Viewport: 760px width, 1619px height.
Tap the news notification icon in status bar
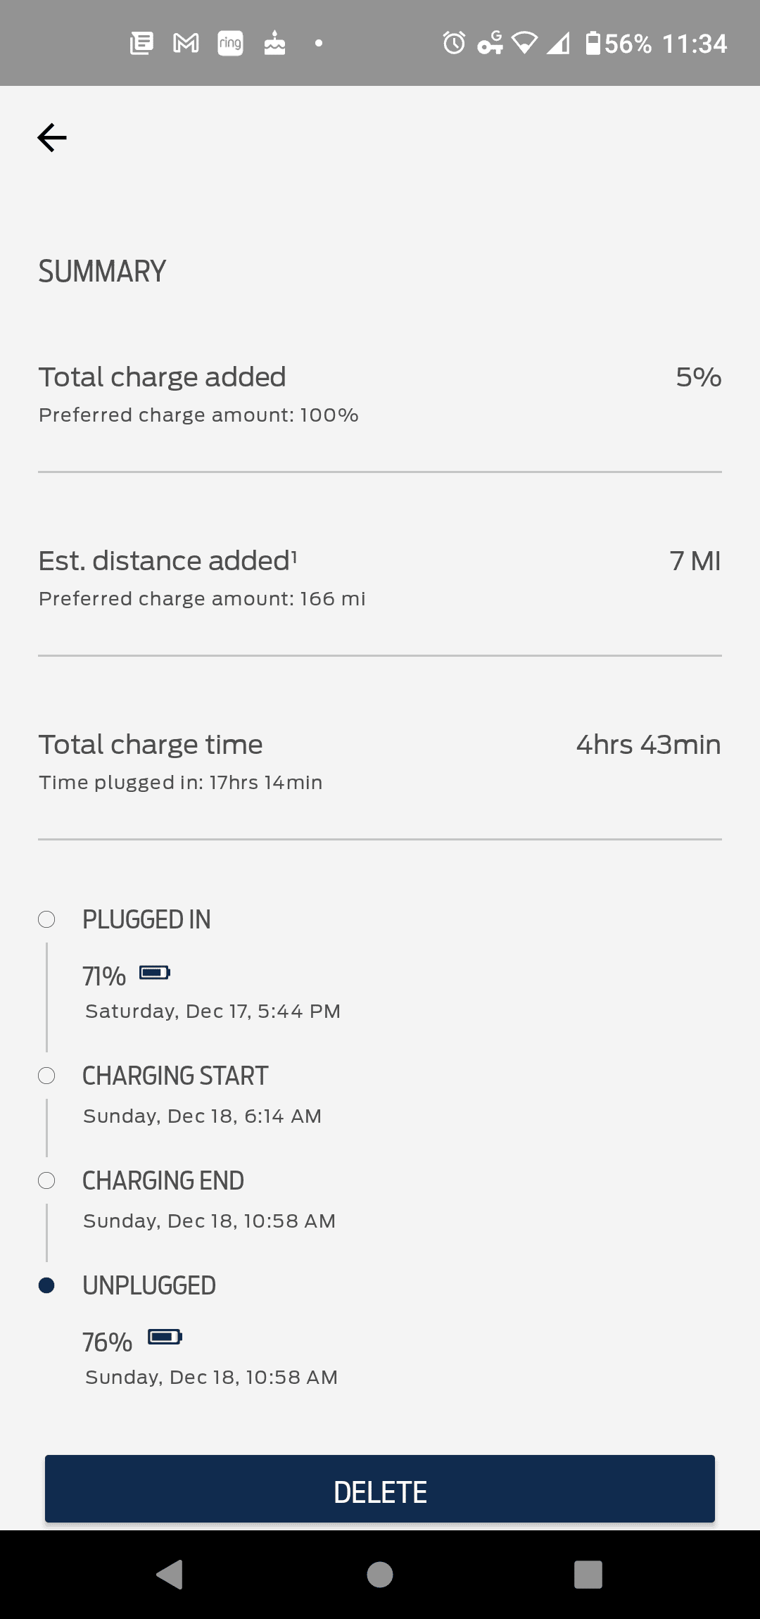tap(141, 44)
